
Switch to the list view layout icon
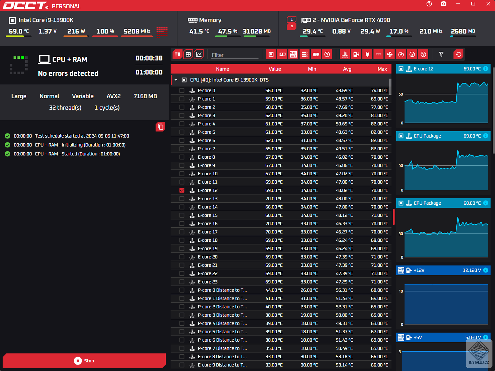[178, 54]
